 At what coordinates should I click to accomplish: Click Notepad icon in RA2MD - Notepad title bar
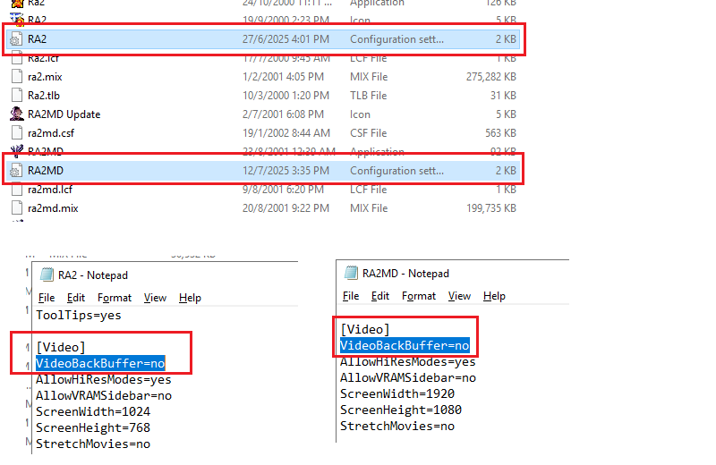pyautogui.click(x=350, y=274)
